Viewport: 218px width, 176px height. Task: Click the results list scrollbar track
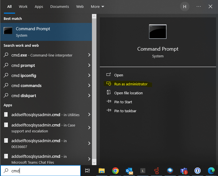pos(94,89)
